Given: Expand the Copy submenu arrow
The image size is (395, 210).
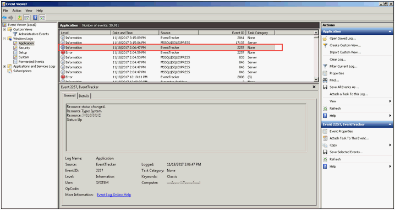Looking at the screenshot, I should click(390, 145).
